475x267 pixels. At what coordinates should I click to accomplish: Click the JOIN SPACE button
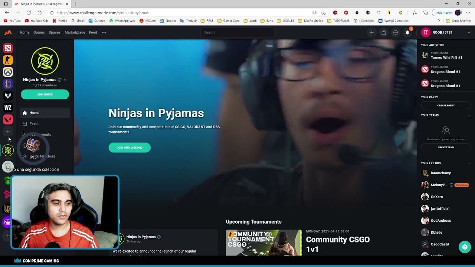[x=45, y=95]
